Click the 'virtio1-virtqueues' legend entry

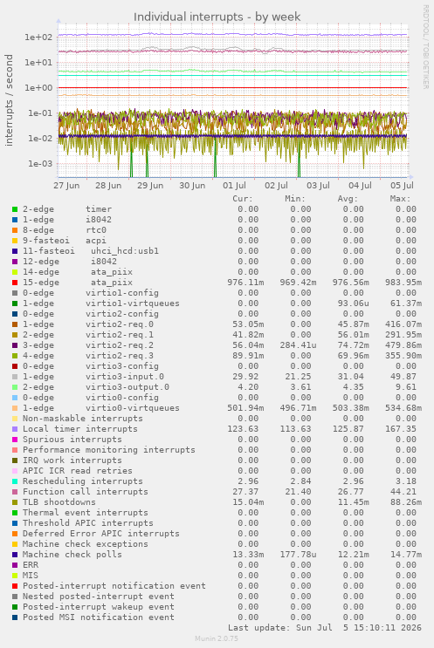[x=133, y=304]
